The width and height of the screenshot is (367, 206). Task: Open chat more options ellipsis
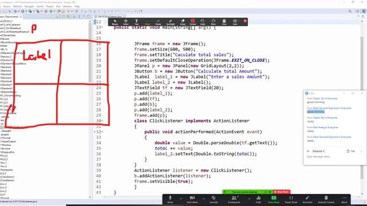(x=361, y=151)
